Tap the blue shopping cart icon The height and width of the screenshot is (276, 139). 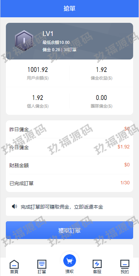[69, 260]
